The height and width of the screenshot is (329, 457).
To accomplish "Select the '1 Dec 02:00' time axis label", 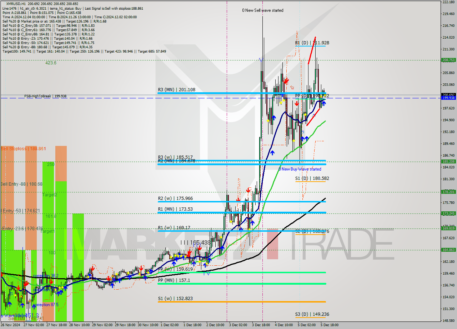I will 170,325.
